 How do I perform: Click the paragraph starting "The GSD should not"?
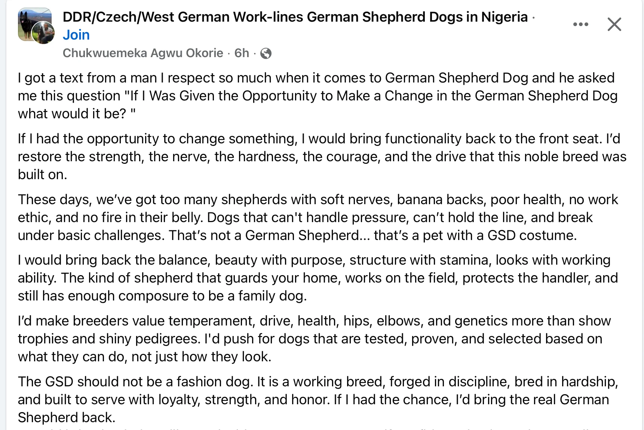point(318,399)
